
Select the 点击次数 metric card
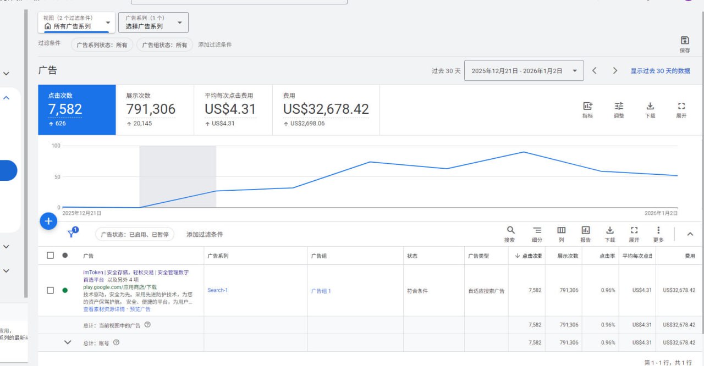pos(77,109)
